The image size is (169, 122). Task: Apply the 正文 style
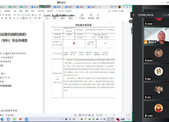pos(47,16)
